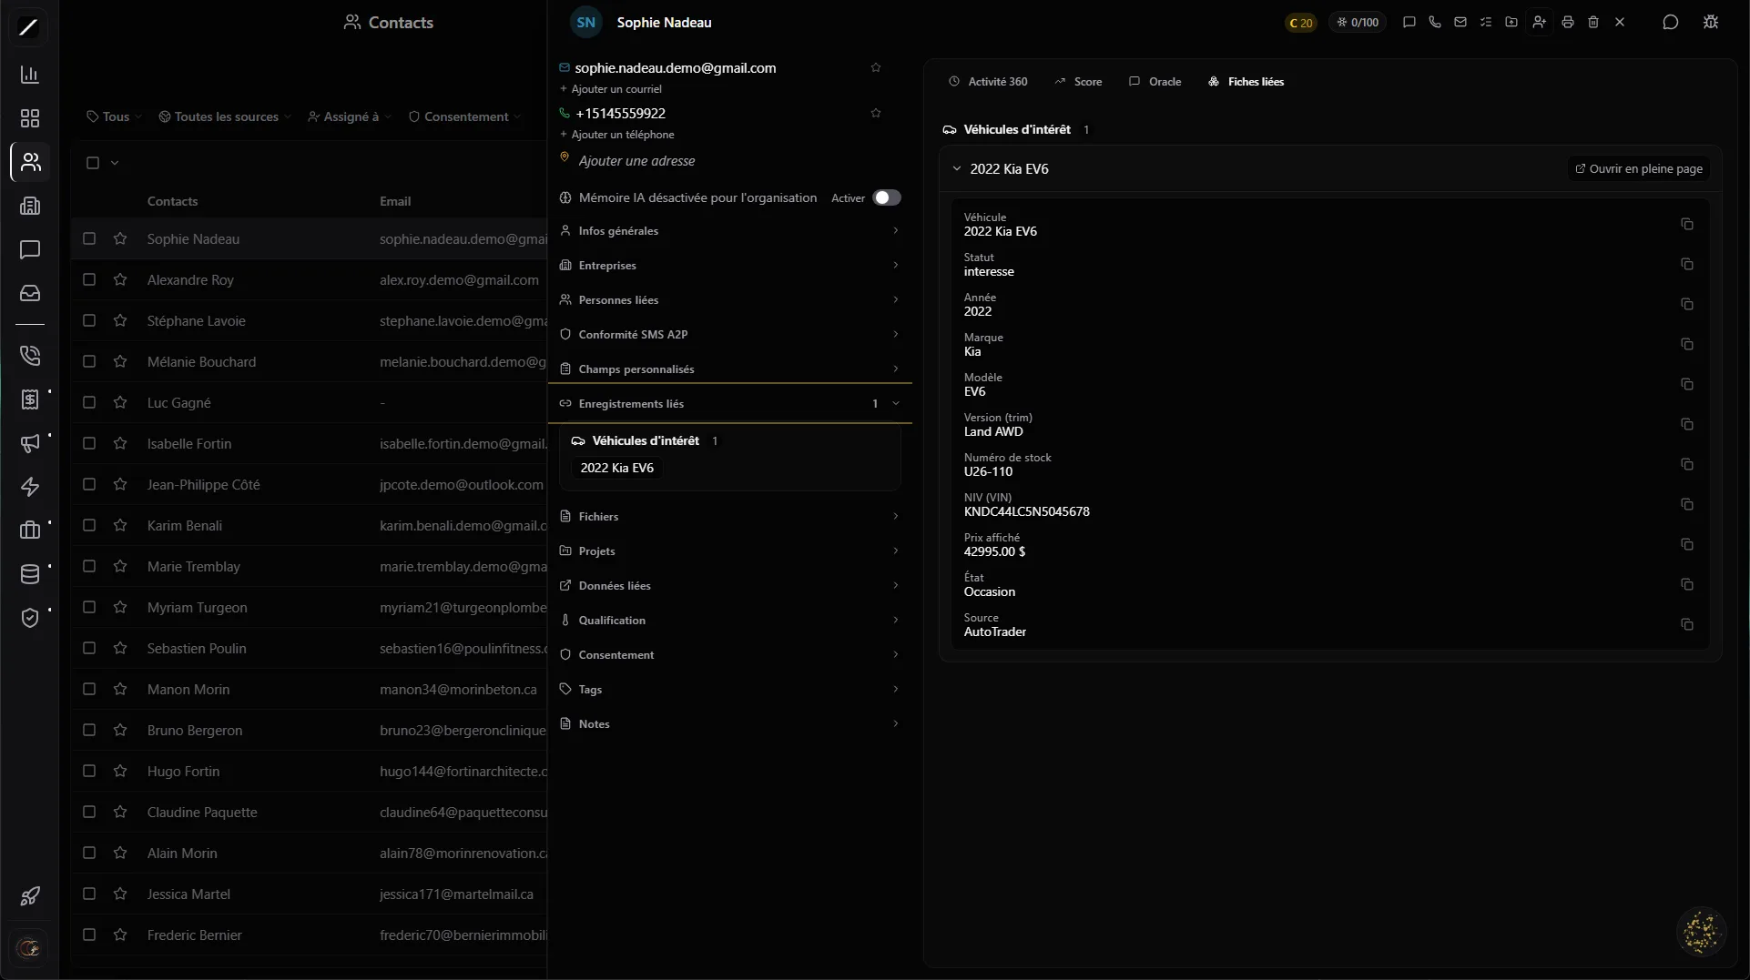Check the box for Alexandre Roy

[89, 279]
